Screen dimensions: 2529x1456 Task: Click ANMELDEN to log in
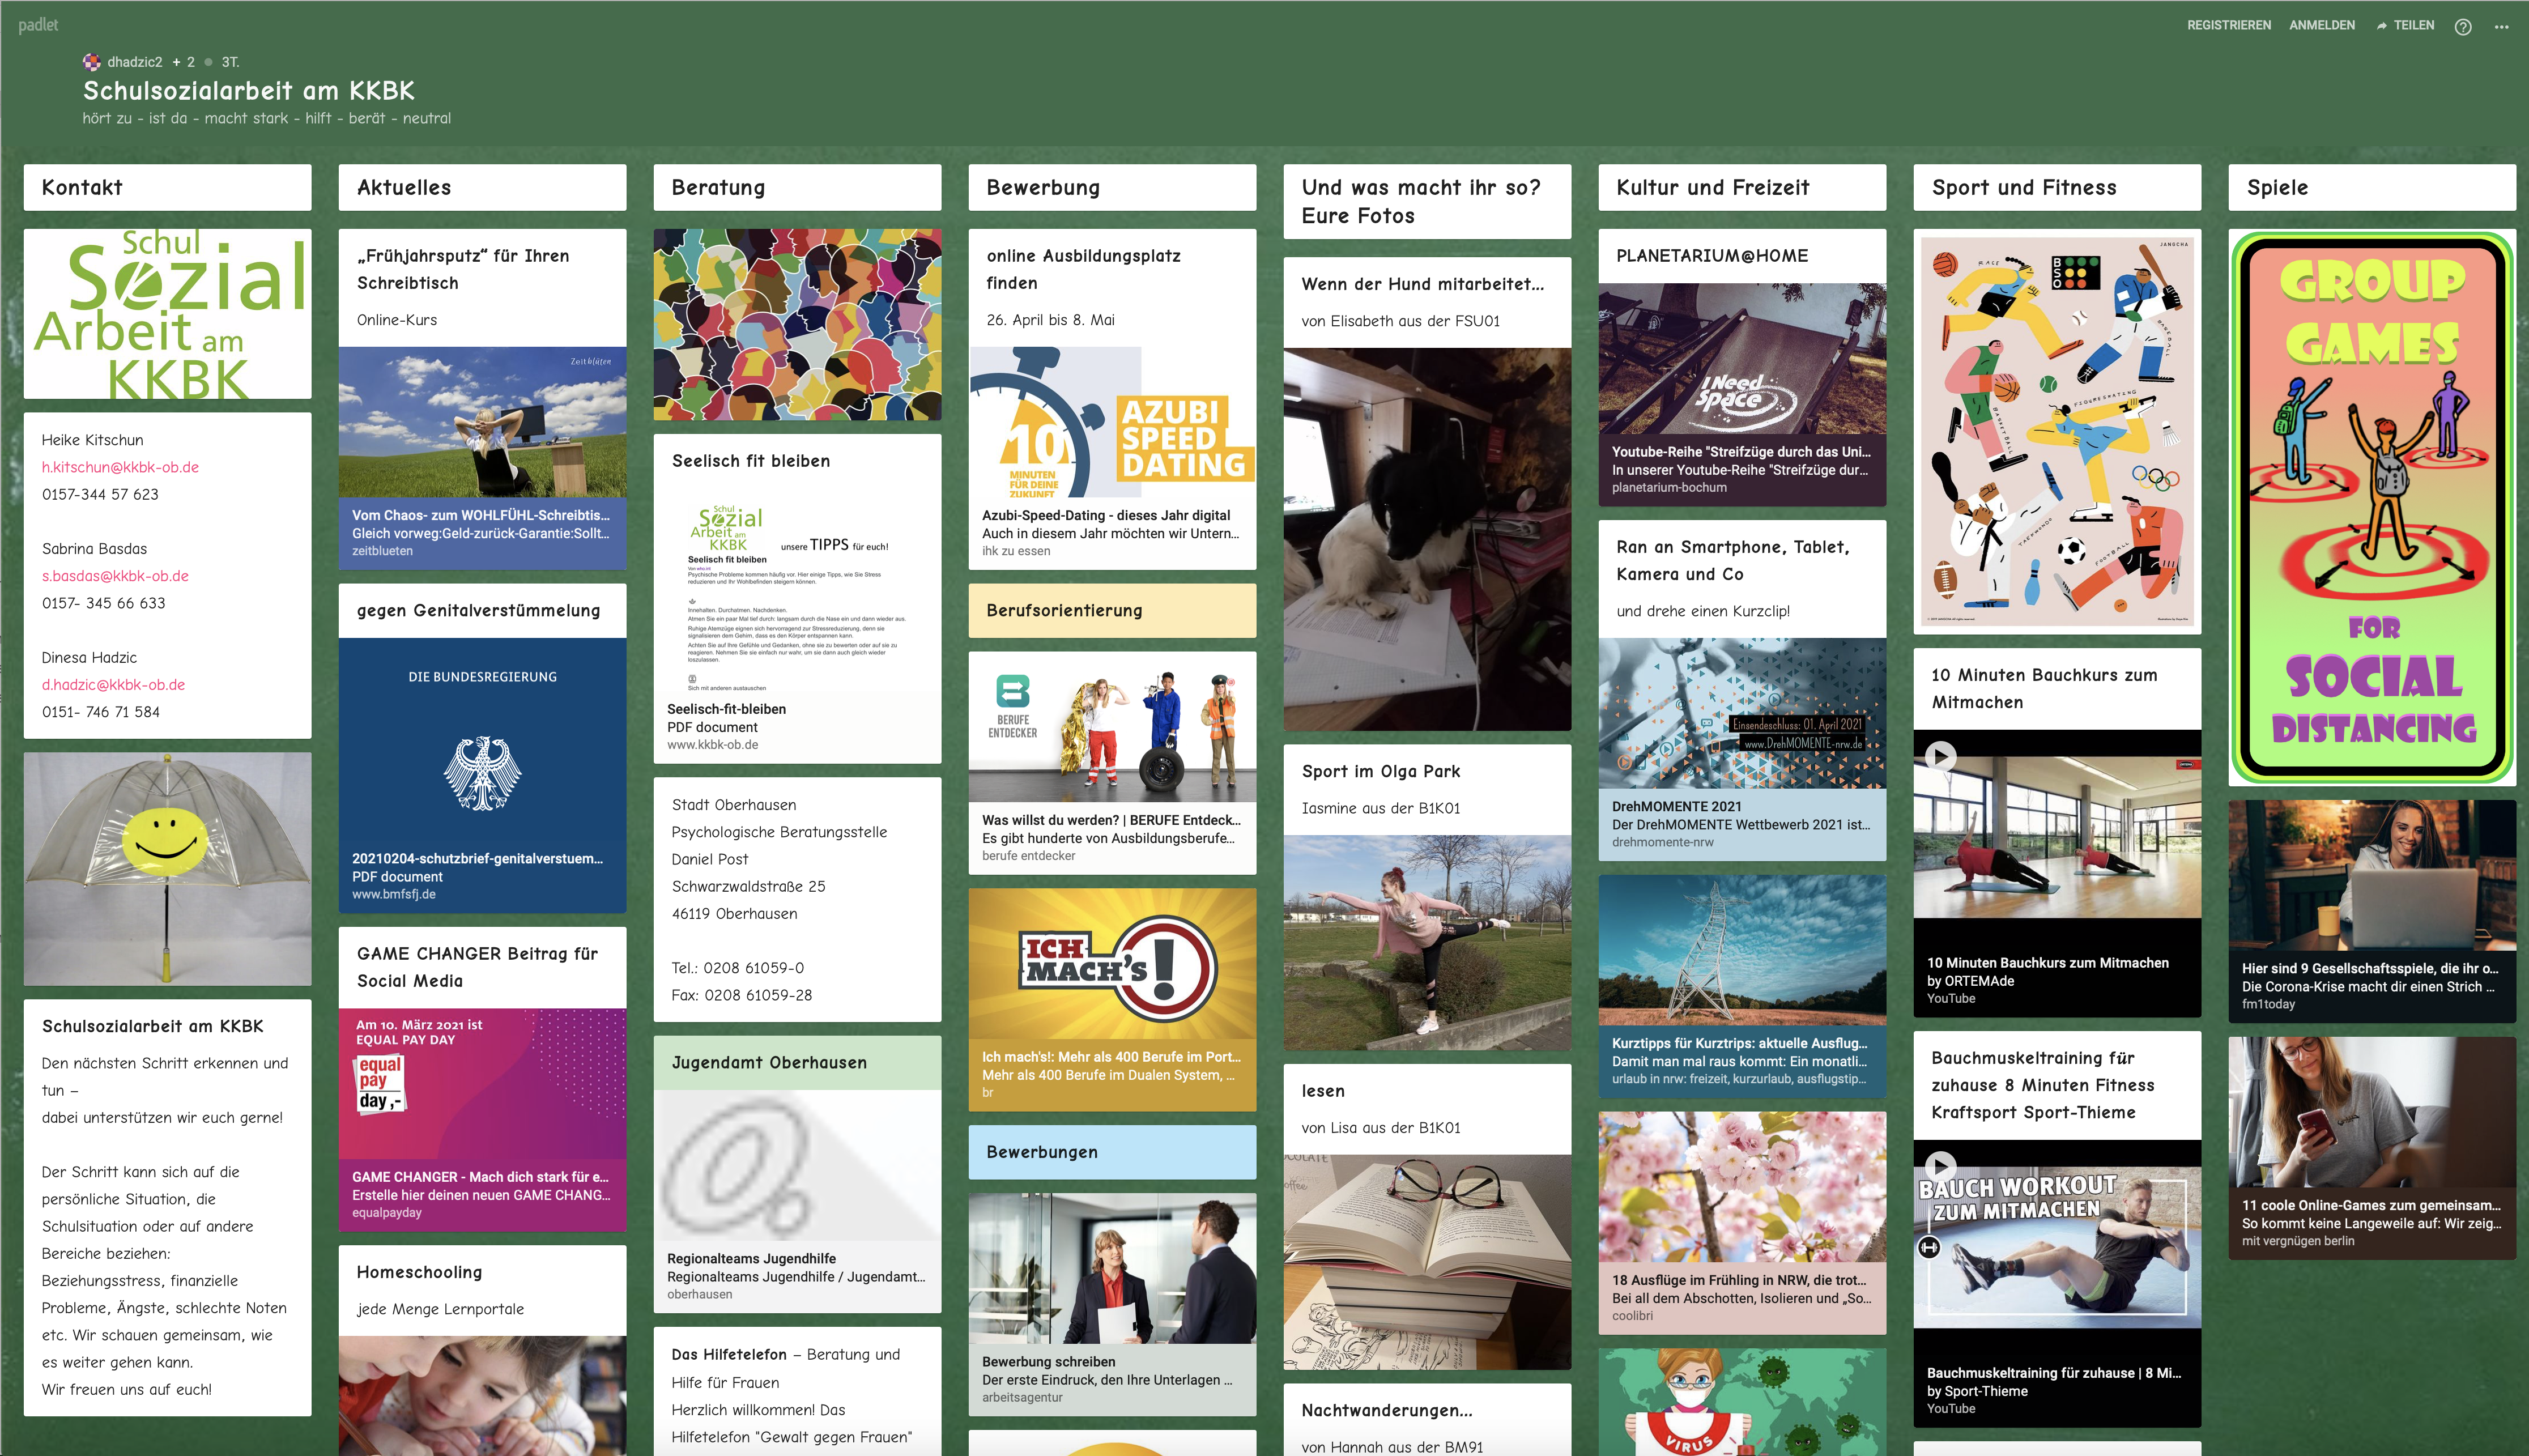point(2322,25)
